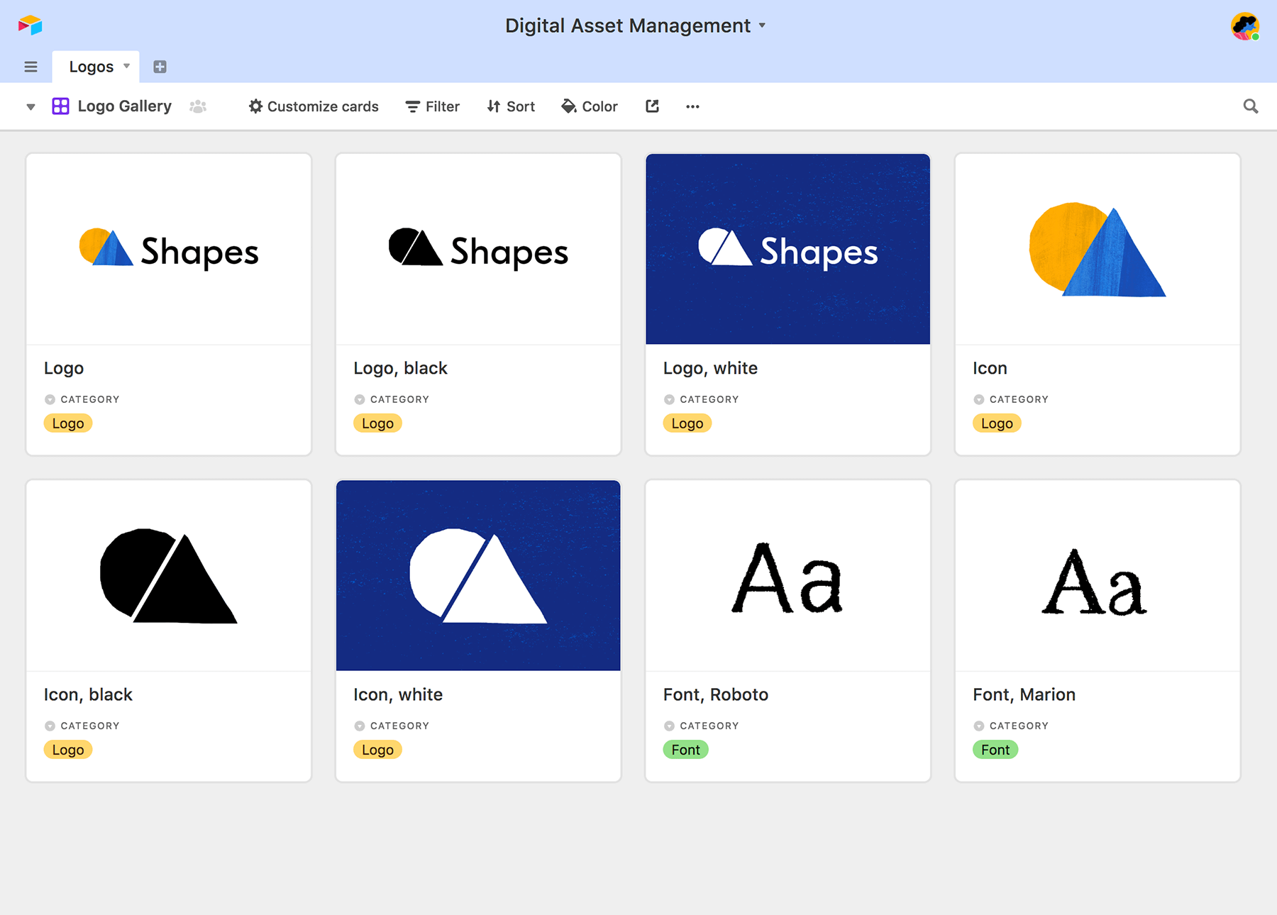Expand the Digital Asset Management title dropdown
1277x915 pixels.
[763, 26]
